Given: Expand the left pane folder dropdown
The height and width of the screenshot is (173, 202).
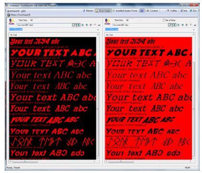Looking at the screenshot, I should (98, 30).
